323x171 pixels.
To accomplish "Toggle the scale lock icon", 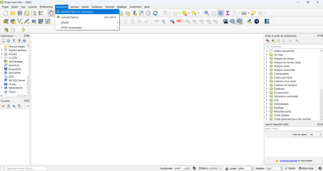I will 227,168.
